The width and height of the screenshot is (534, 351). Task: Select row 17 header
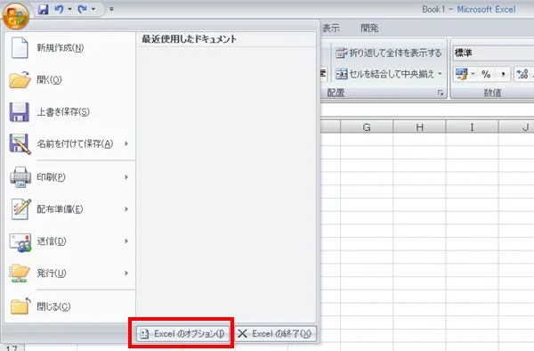click(x=12, y=348)
